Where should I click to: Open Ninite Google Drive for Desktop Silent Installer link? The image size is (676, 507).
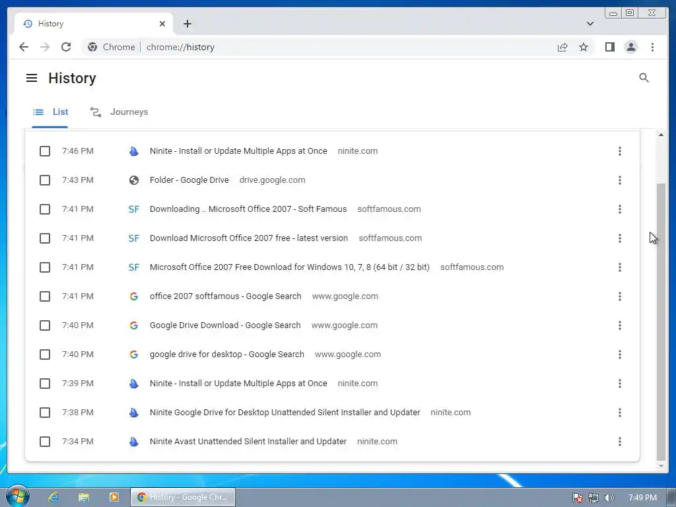285,413
